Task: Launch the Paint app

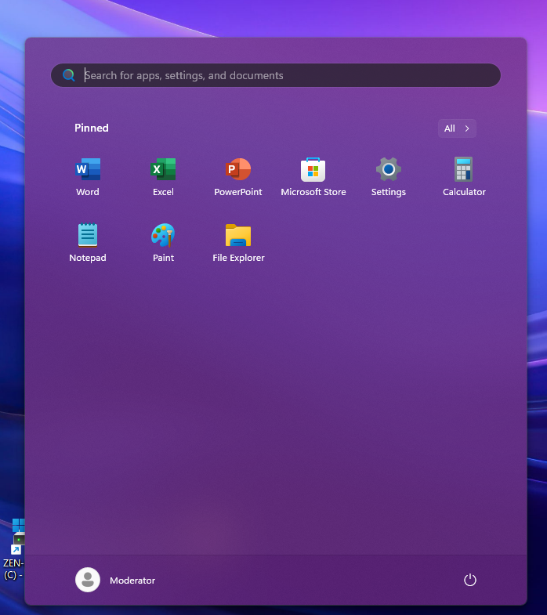Action: pos(163,243)
